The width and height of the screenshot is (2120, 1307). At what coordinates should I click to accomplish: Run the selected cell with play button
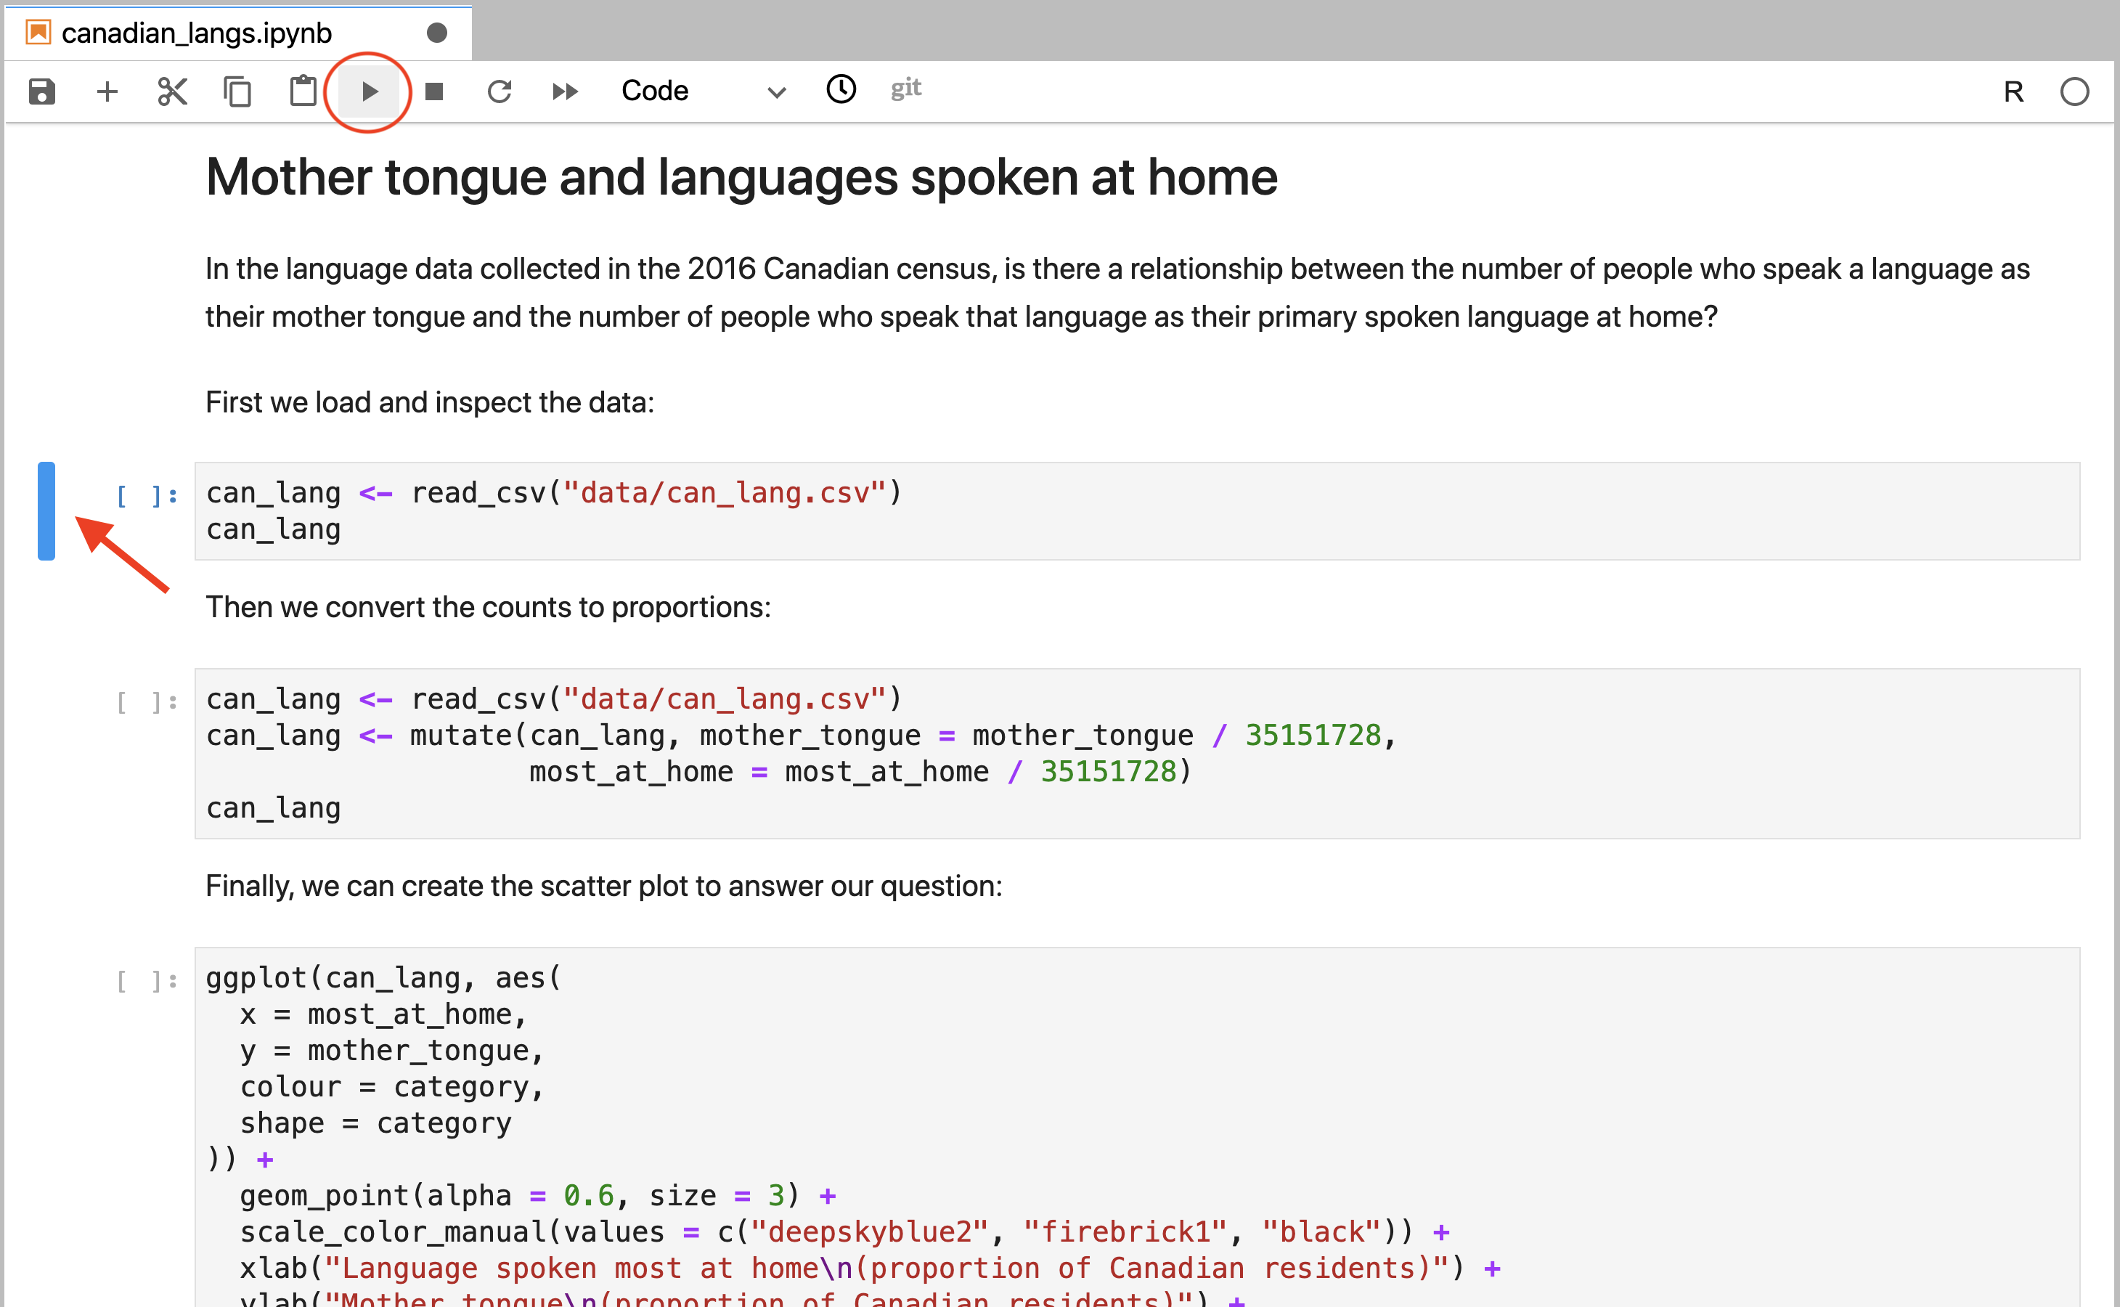click(x=369, y=91)
